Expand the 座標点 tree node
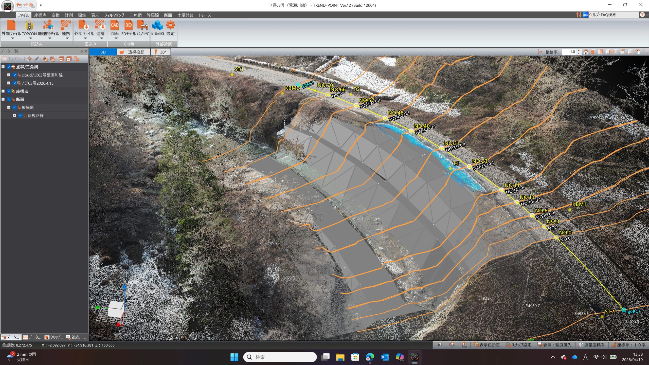Viewport: 649px width, 365px height. [x=3, y=91]
